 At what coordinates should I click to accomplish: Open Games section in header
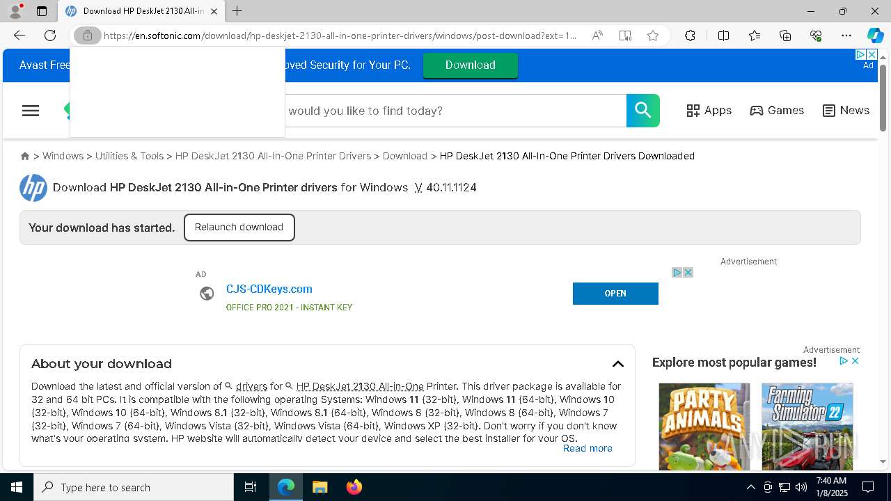[x=777, y=111]
